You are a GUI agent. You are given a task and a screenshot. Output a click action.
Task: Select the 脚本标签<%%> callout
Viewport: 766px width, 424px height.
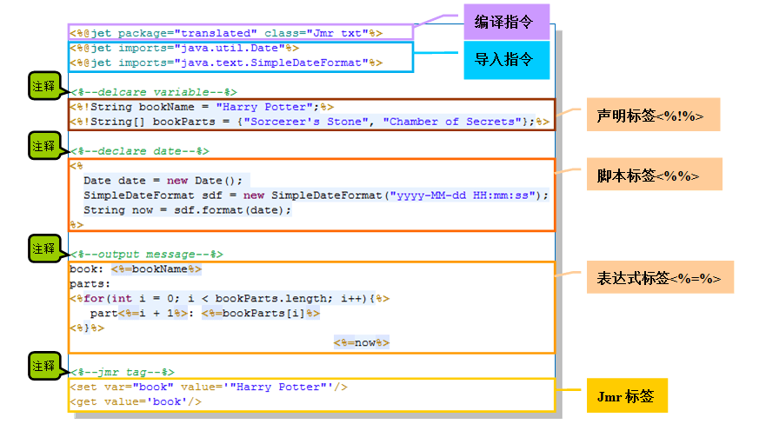649,175
